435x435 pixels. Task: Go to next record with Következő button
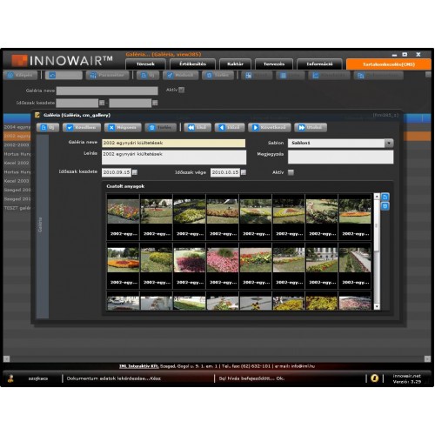[x=270, y=128]
